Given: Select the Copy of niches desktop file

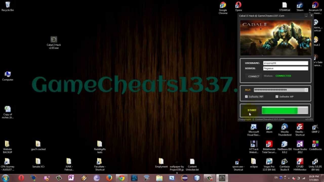Looking at the screenshot, I should 8,112.
